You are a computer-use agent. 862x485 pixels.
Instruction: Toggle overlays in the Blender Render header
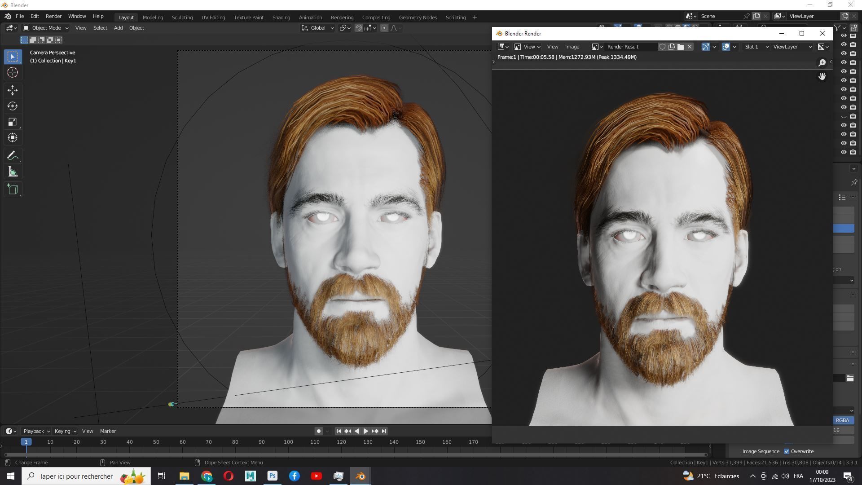[x=726, y=47]
